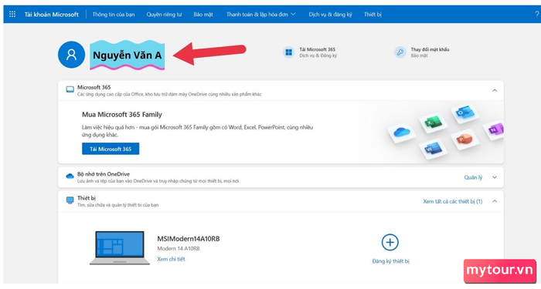Image resolution: width=541 pixels, height=289 pixels.
Task: Click the plus icon to register a device
Action: pos(390,242)
